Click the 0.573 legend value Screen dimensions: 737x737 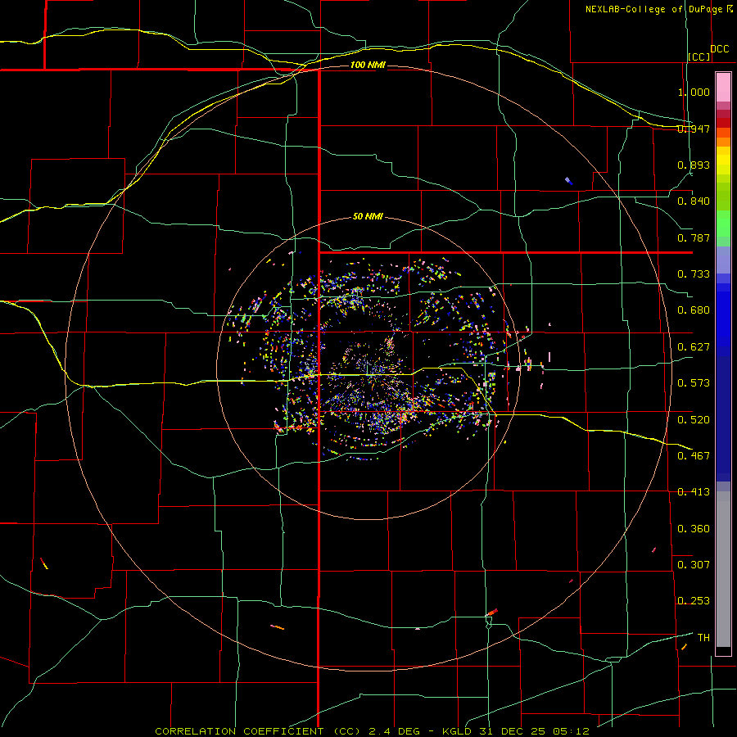694,383
